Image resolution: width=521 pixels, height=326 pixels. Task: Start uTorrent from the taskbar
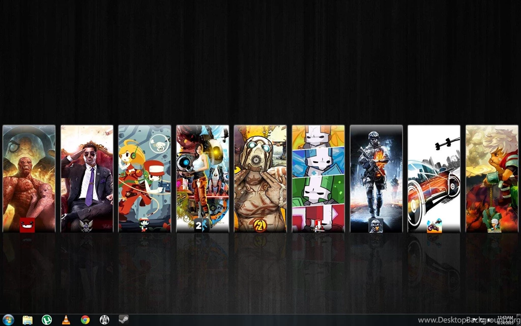46,318
